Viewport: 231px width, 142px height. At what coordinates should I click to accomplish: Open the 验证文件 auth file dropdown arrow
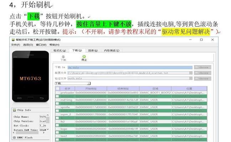pyautogui.click(x=191, y=78)
